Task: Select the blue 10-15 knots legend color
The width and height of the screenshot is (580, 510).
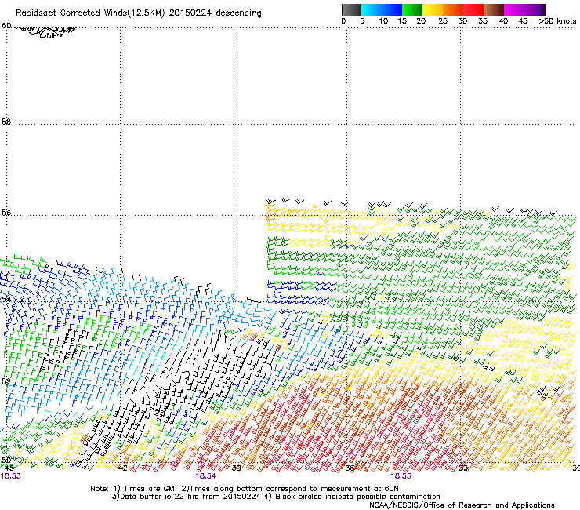Action: click(391, 9)
